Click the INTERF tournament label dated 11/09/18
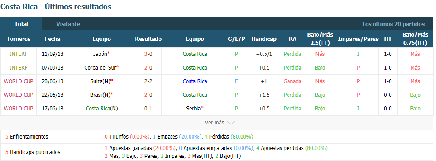436x161 pixels. pos(19,54)
